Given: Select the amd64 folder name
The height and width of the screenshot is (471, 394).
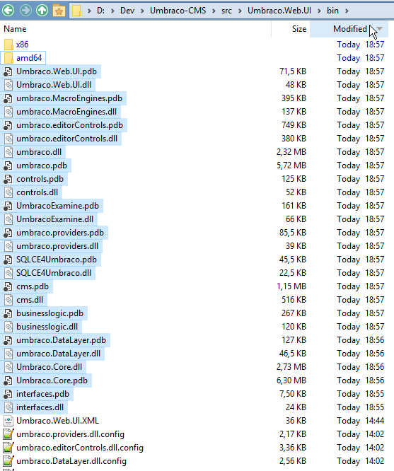Looking at the screenshot, I should pos(29,58).
